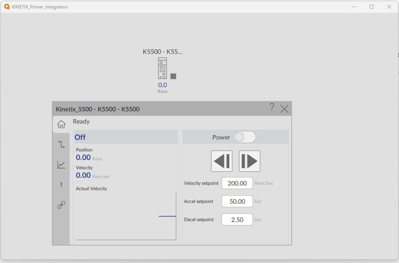Click the Position 0.00 value
The image size is (399, 263).
(x=83, y=157)
